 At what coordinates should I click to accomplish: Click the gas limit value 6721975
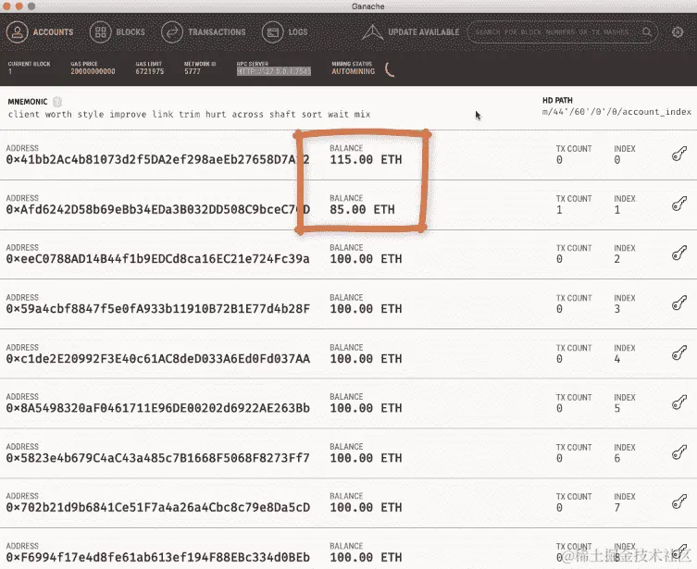pos(150,71)
